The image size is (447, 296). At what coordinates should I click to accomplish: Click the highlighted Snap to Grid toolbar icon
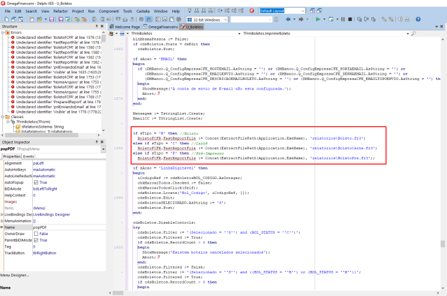click(x=148, y=20)
